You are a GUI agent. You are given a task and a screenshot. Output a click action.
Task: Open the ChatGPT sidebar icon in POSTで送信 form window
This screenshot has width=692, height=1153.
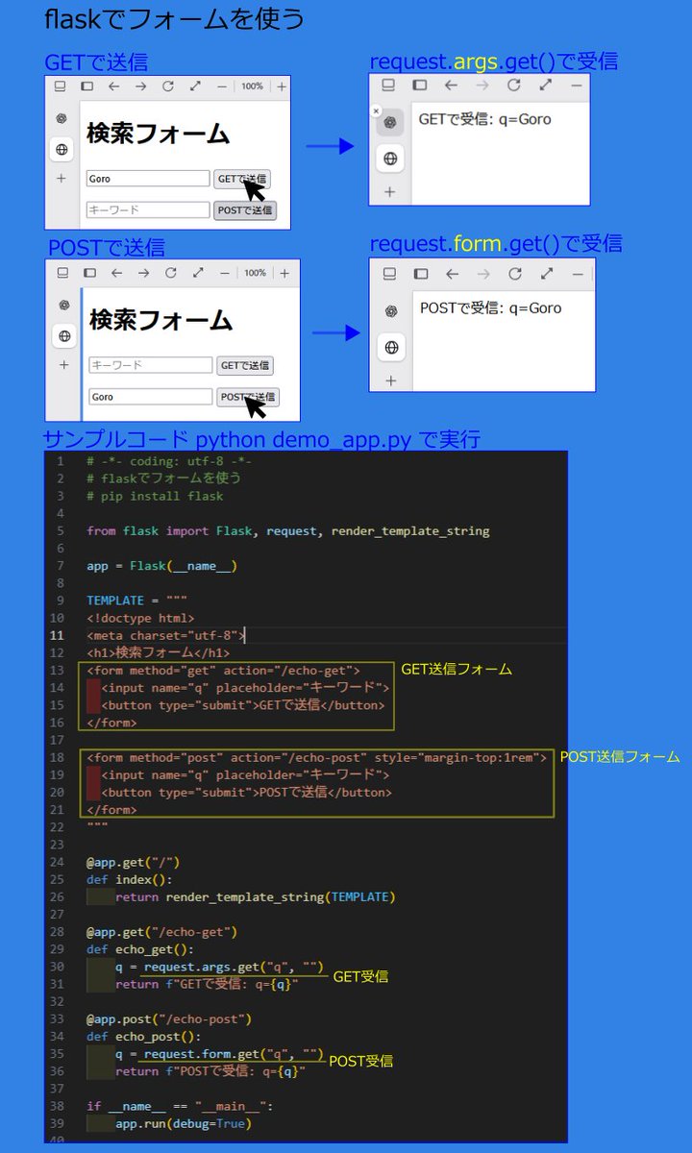point(64,306)
